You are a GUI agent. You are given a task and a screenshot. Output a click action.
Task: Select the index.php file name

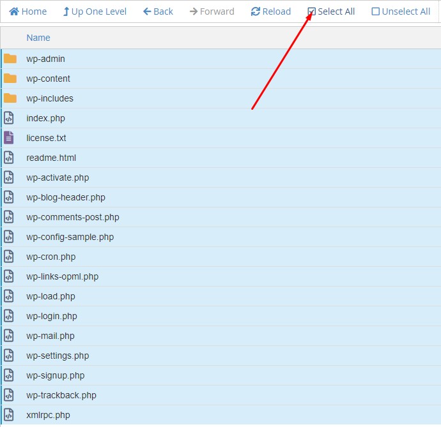coord(45,118)
